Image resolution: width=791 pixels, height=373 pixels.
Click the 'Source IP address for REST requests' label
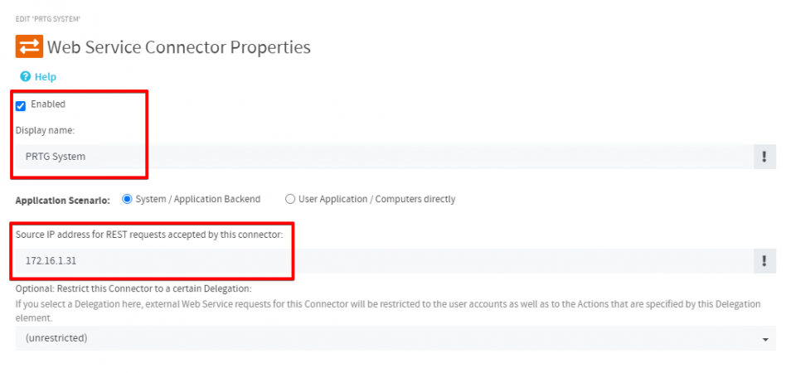click(149, 235)
